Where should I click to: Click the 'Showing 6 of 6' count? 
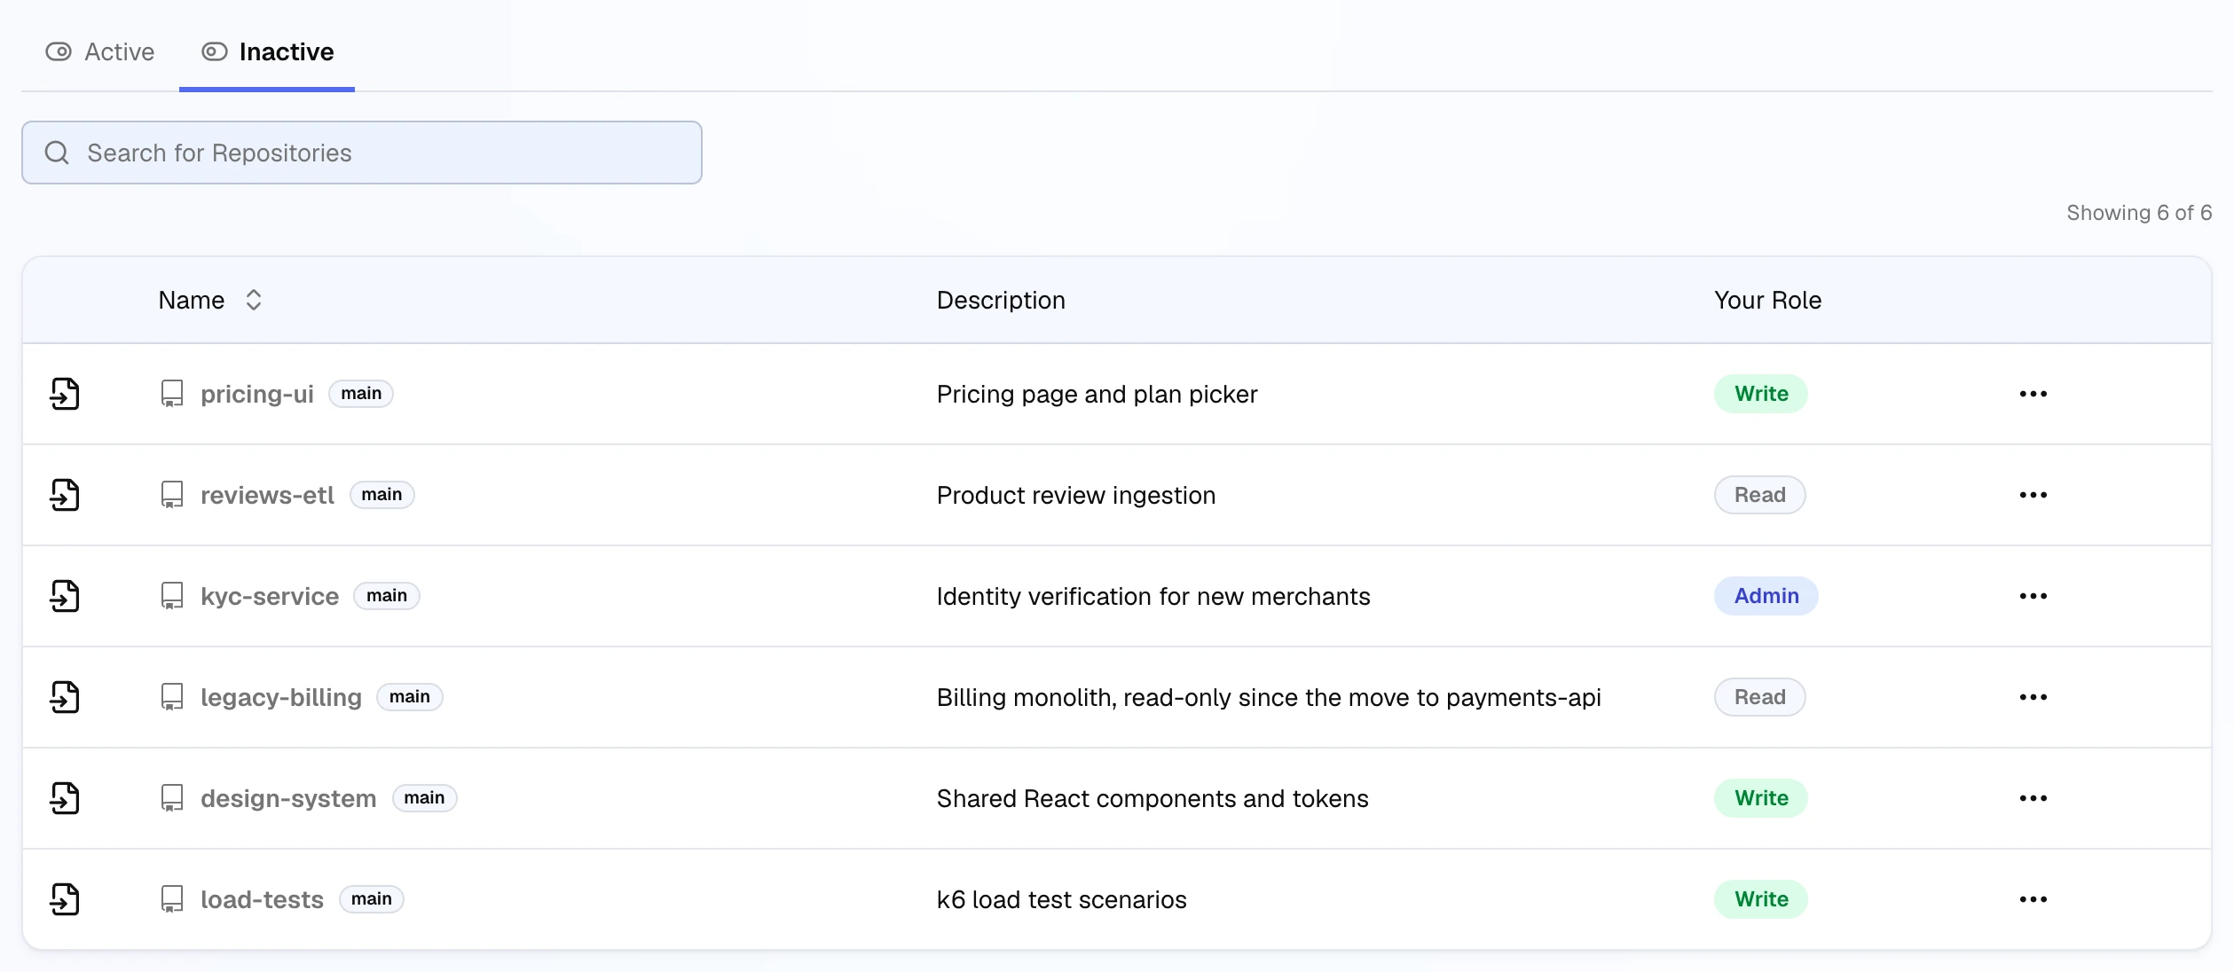(x=2139, y=213)
